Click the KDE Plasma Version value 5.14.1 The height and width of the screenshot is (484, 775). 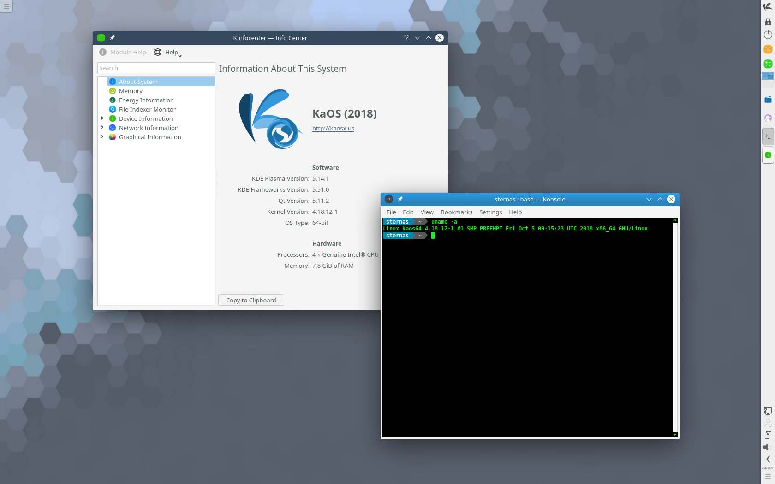321,178
